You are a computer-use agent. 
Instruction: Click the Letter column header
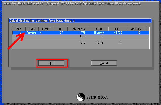coord(46,29)
